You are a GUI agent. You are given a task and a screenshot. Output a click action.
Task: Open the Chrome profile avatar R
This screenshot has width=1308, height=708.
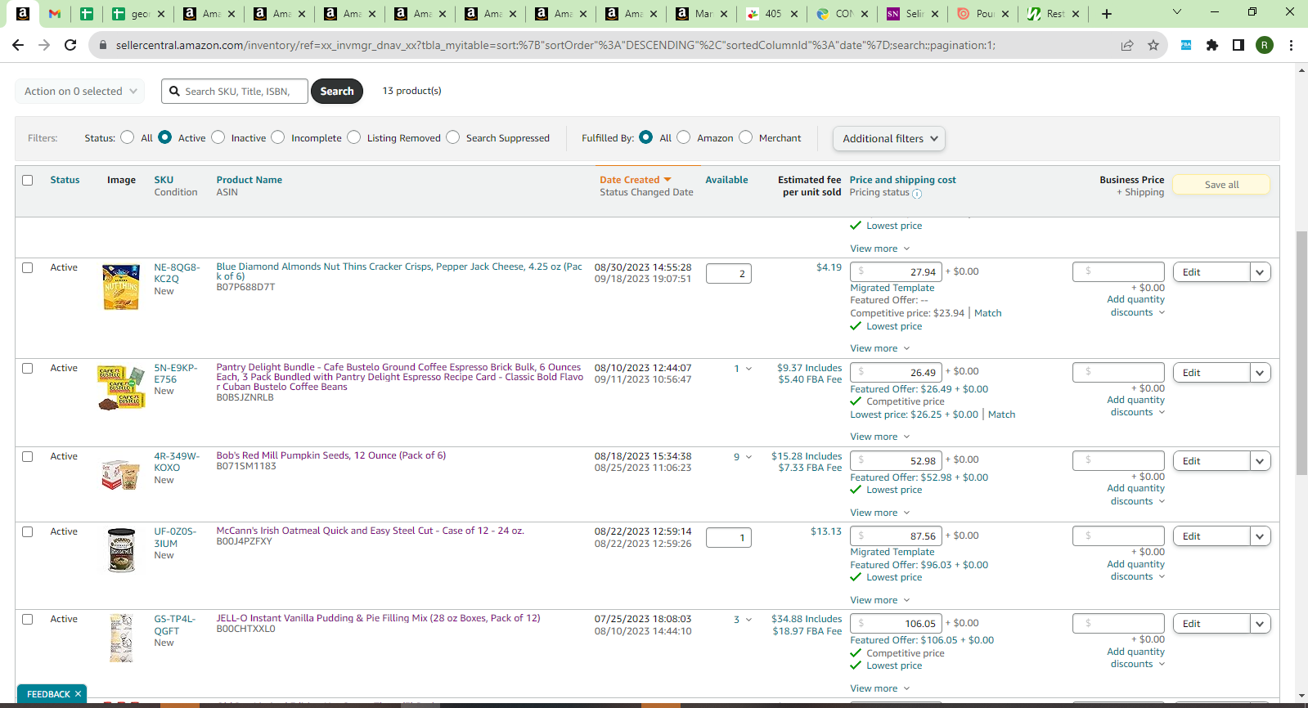[x=1265, y=45]
